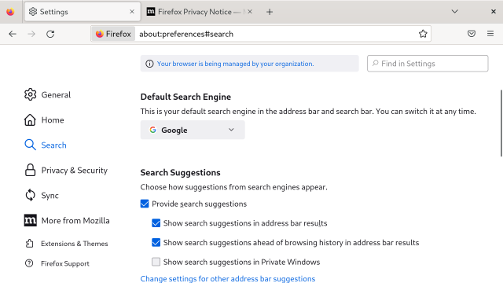503x283 pixels.
Task: List all tabs with the chevron button
Action: 454,12
